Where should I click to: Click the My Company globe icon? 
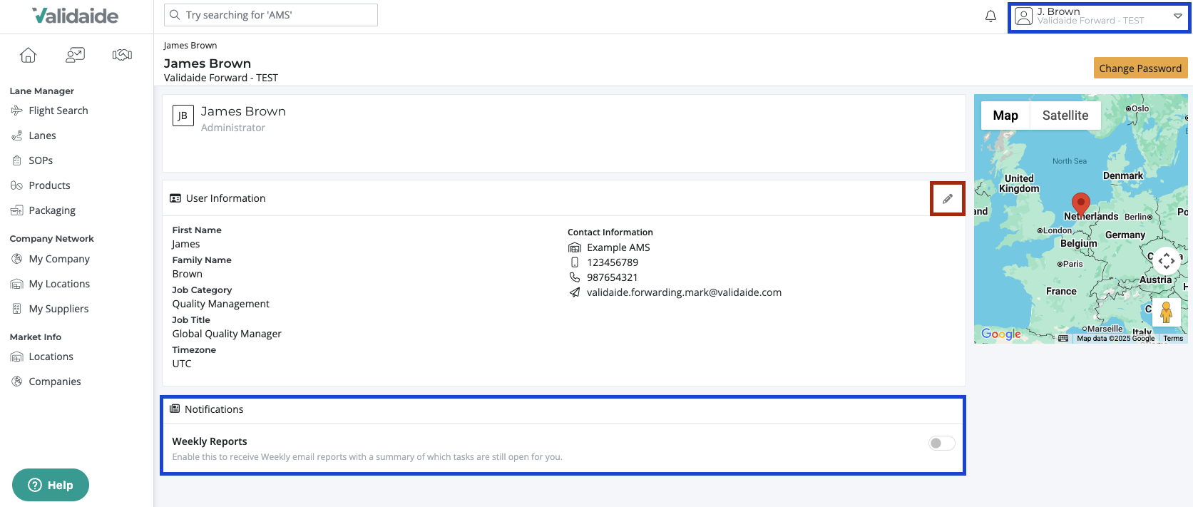17,259
